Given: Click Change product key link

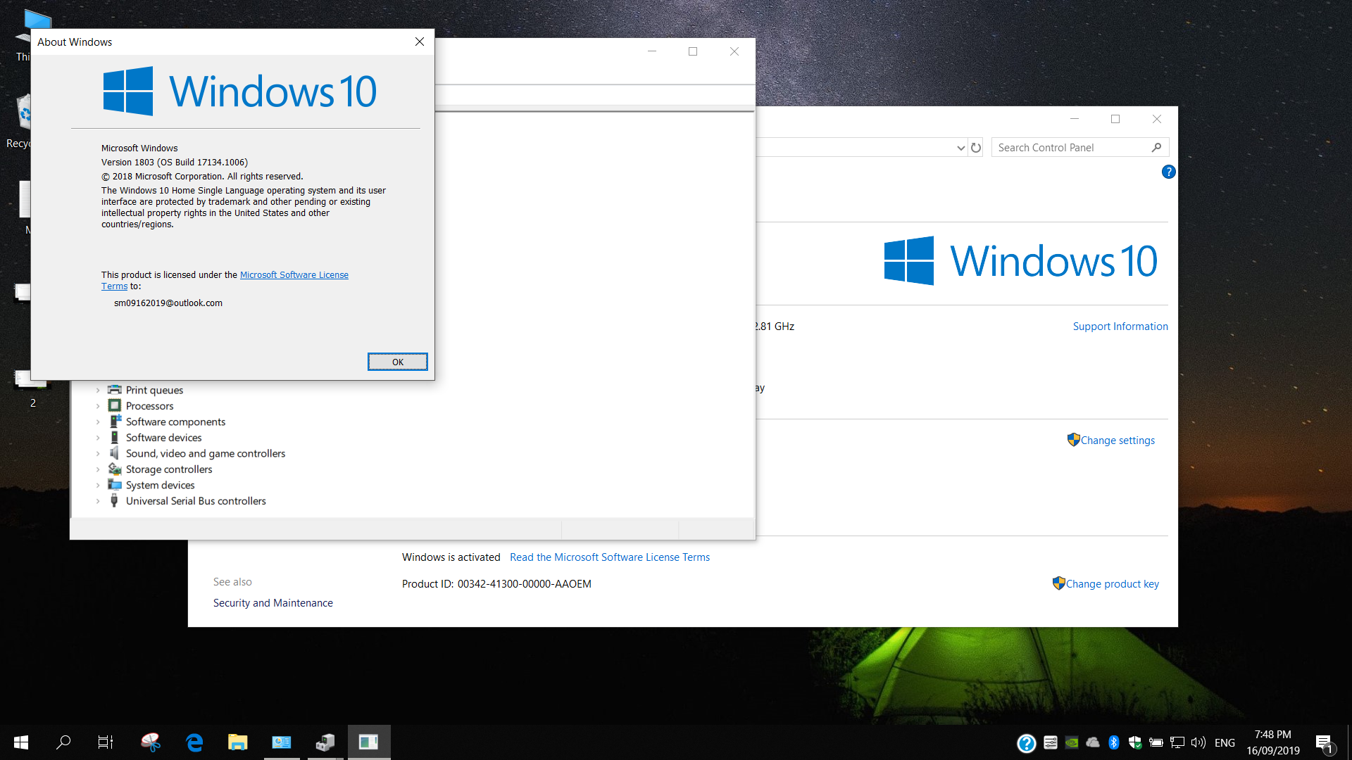Looking at the screenshot, I should (x=1111, y=584).
